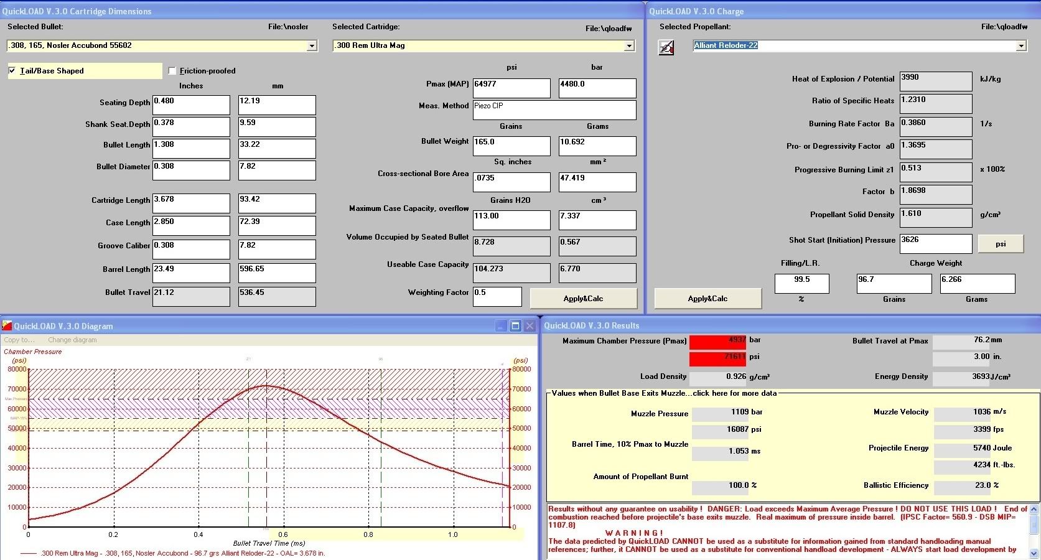Enable the Friction-proofed checkbox
Image resolution: width=1041 pixels, height=560 pixels.
point(172,71)
